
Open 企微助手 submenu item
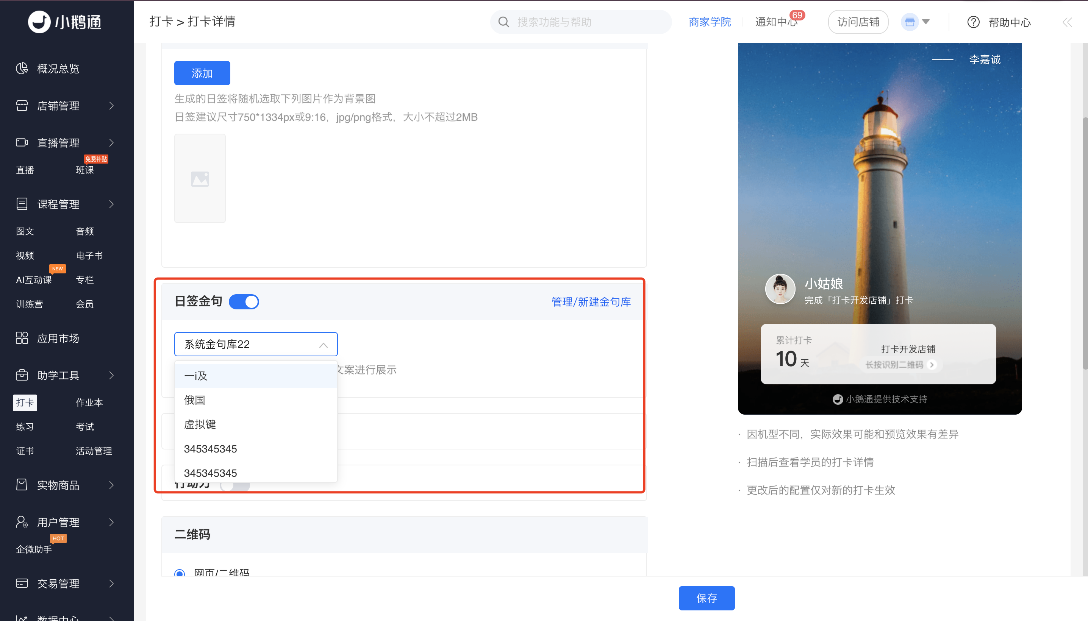point(34,549)
